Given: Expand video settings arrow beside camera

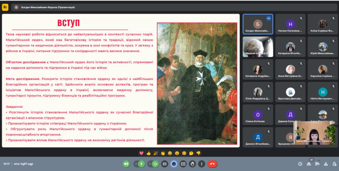Looking at the screenshot, I should (150, 164).
